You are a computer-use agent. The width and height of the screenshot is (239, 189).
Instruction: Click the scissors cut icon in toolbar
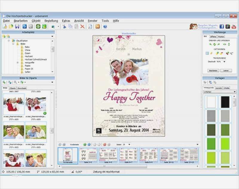(64, 27)
